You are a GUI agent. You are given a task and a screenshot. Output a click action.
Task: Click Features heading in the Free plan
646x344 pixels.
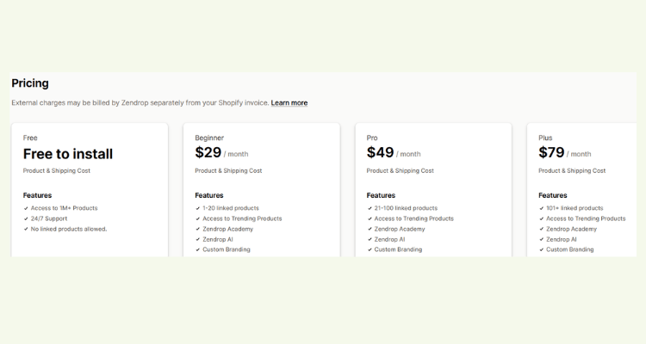click(x=38, y=195)
